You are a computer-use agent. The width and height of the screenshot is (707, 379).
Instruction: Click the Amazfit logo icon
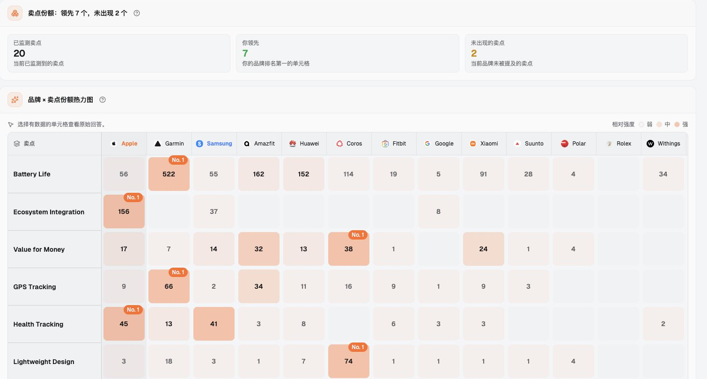click(247, 144)
